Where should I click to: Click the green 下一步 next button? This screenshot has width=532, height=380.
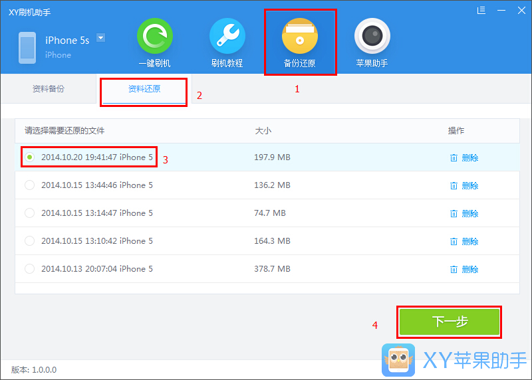(x=450, y=322)
